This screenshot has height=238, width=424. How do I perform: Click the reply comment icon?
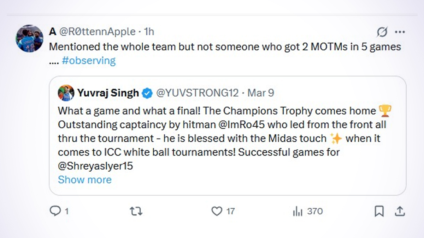point(55,211)
